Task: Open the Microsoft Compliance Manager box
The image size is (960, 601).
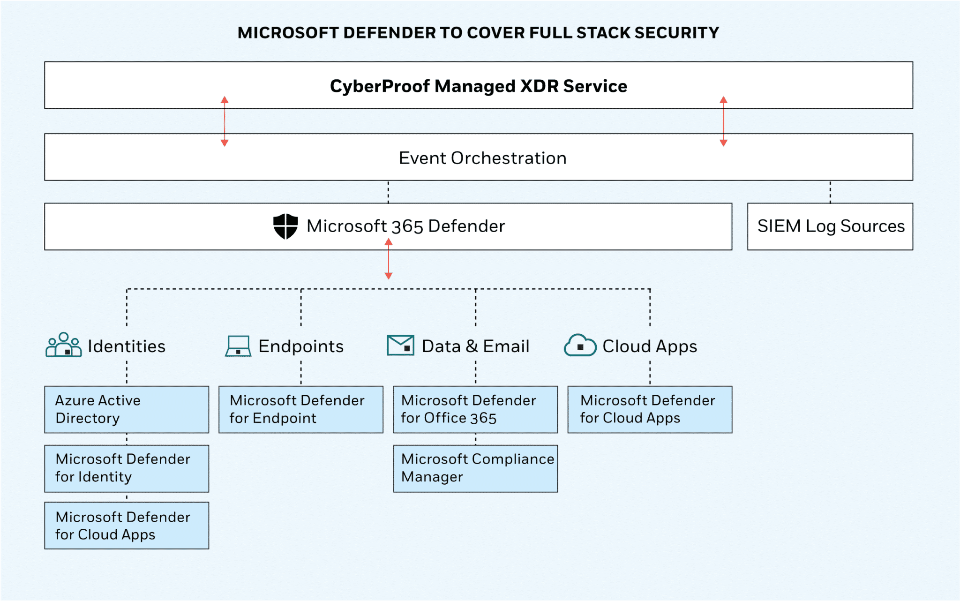Action: pos(475,468)
